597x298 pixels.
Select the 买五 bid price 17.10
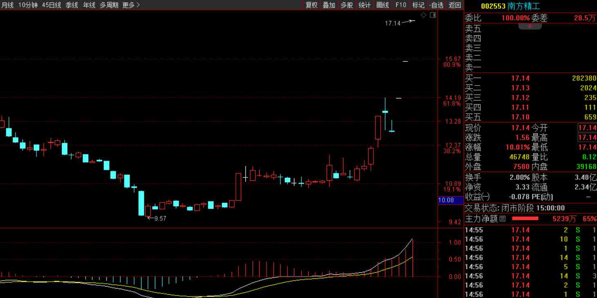click(521, 117)
